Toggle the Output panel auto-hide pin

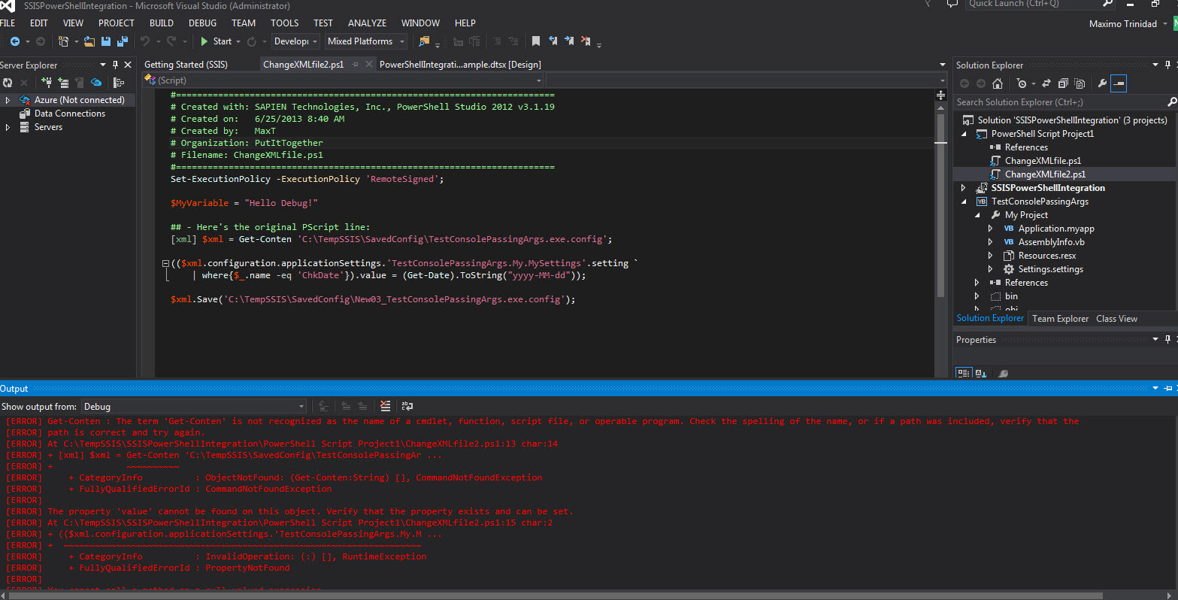tap(1167, 388)
